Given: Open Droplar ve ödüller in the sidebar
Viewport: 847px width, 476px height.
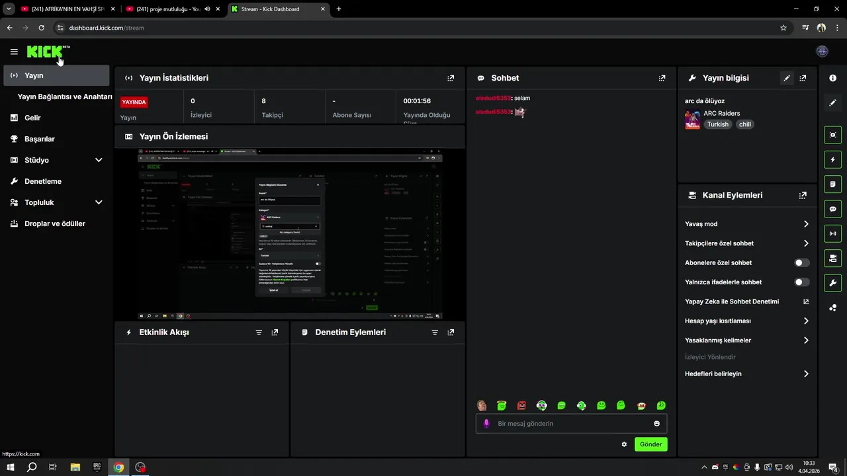Looking at the screenshot, I should (x=56, y=223).
